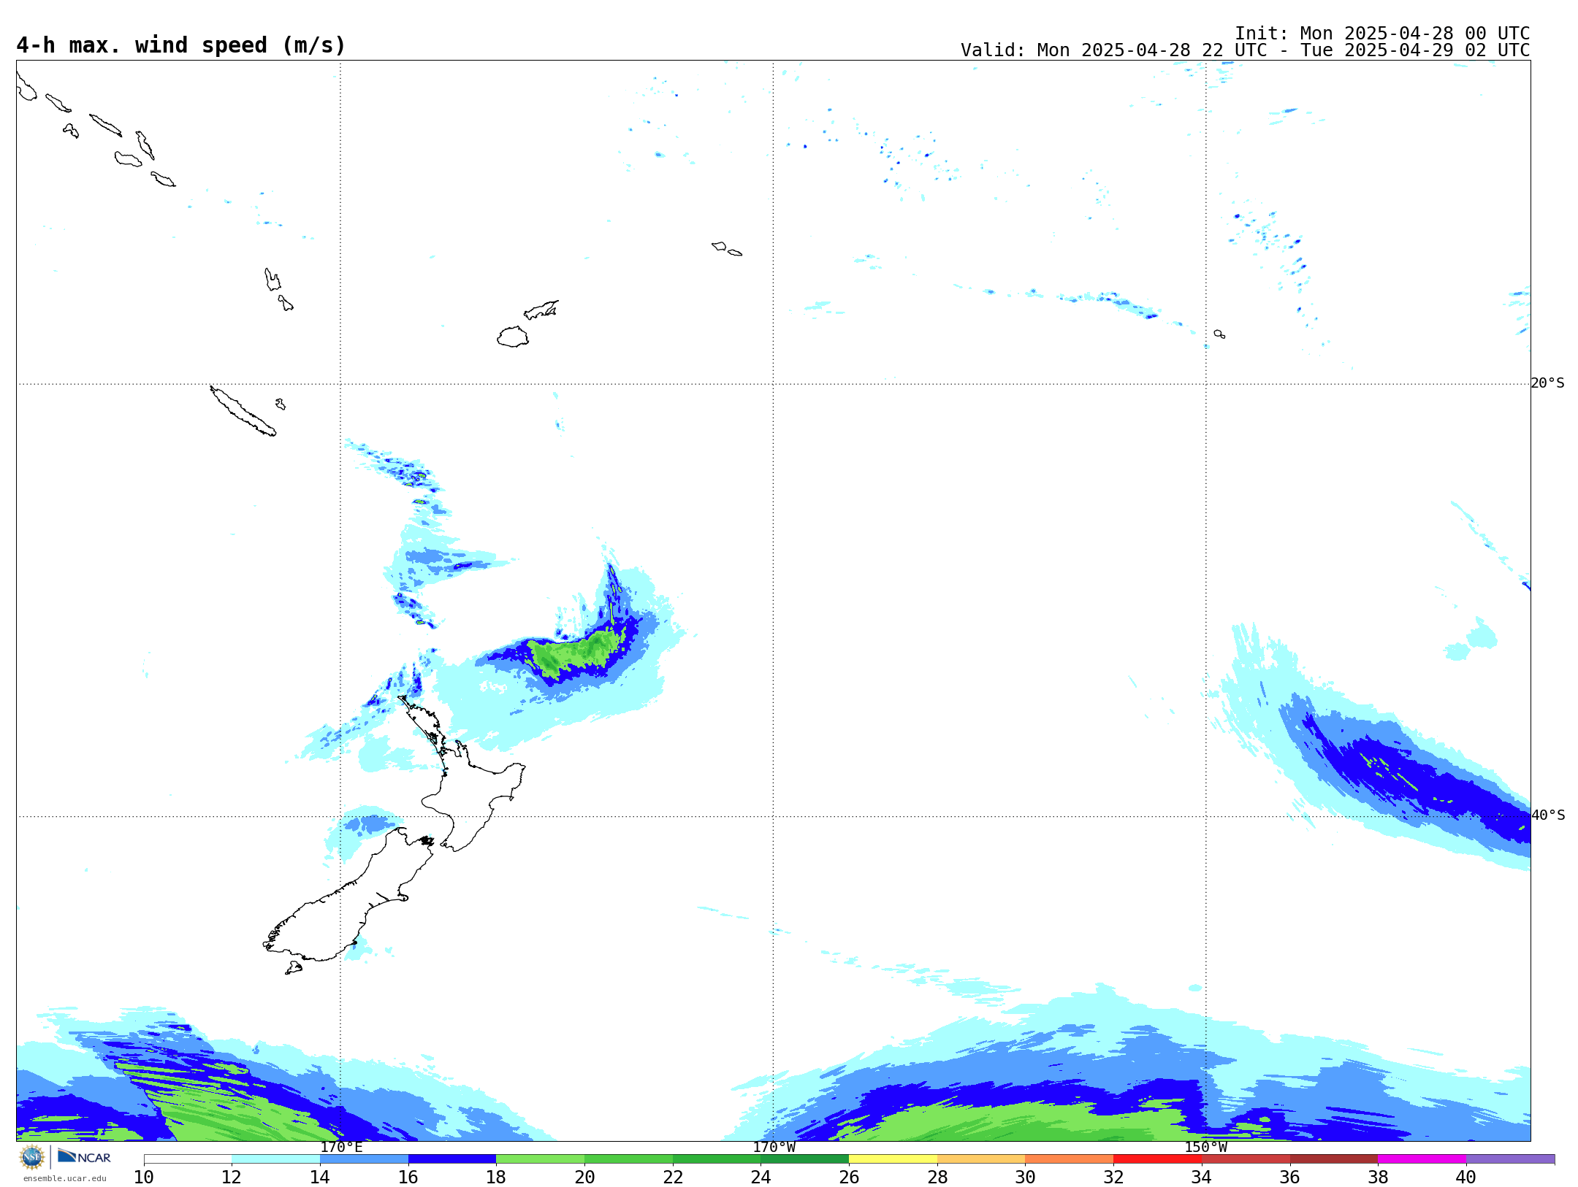Click the dark blue 16–18 colorbar segment

[452, 1159]
